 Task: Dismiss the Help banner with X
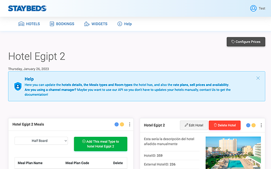click(258, 78)
